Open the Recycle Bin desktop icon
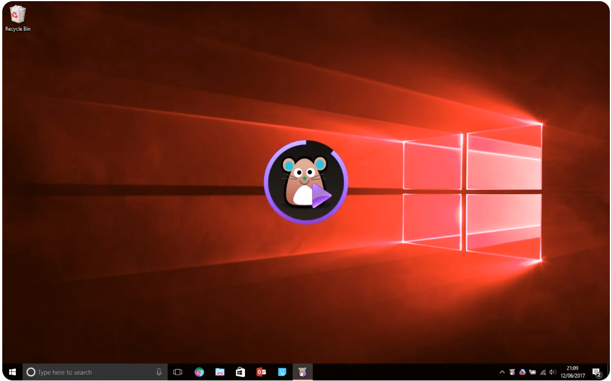611x381 pixels. click(x=18, y=18)
